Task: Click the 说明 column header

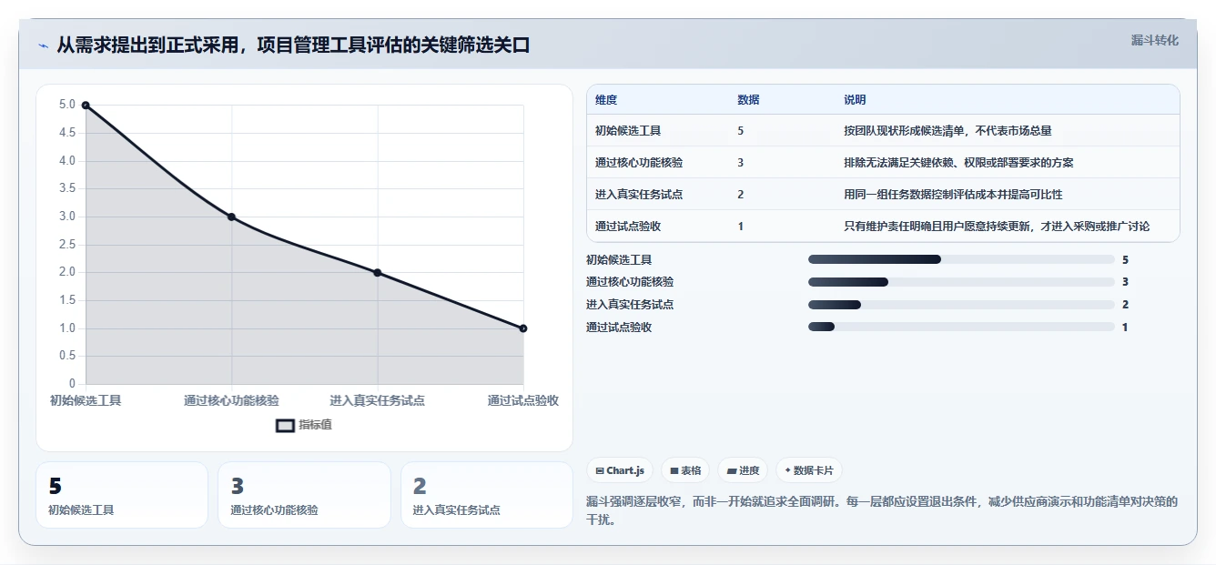Action: point(855,100)
